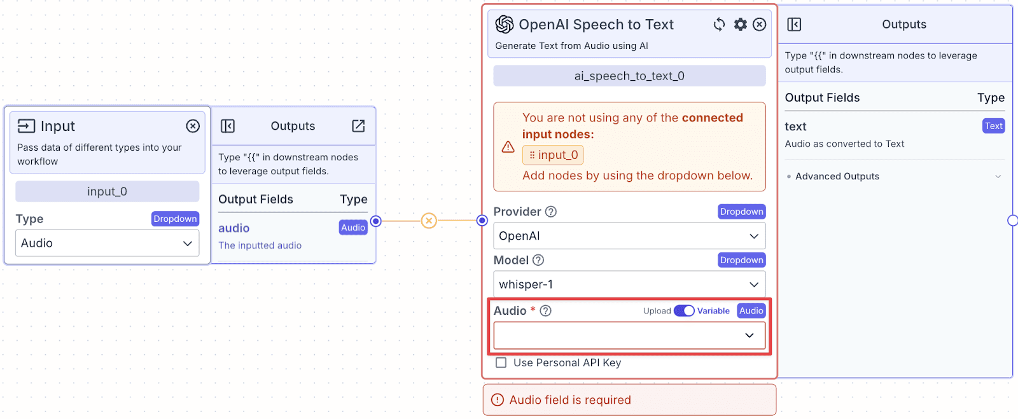Collapse the Speech to Text Outputs panel
The width and height of the screenshot is (1018, 419).
click(794, 24)
